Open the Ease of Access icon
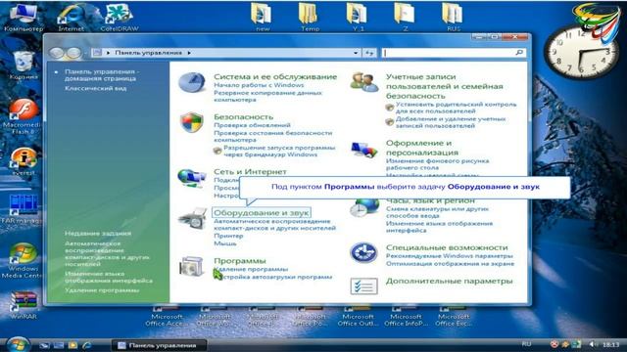This screenshot has width=627, height=352. (x=363, y=252)
